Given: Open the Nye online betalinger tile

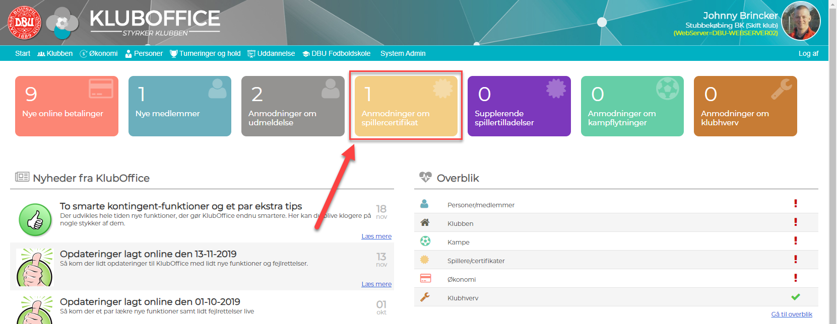Looking at the screenshot, I should tap(67, 106).
